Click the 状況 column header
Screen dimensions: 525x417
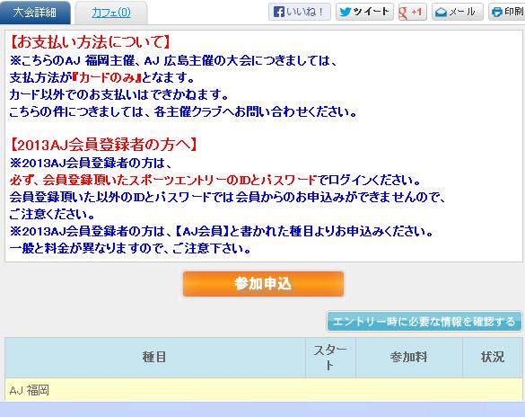pos(493,358)
